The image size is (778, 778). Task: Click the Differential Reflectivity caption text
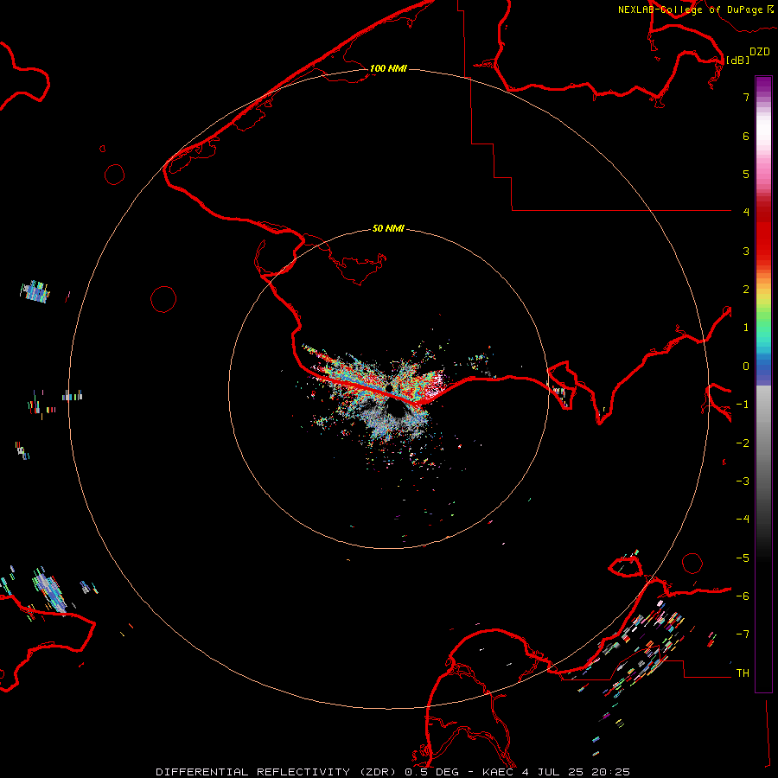pos(277,772)
